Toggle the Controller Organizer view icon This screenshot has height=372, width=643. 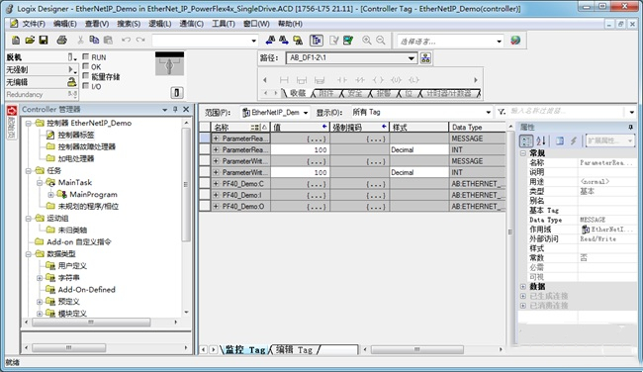click(317, 41)
